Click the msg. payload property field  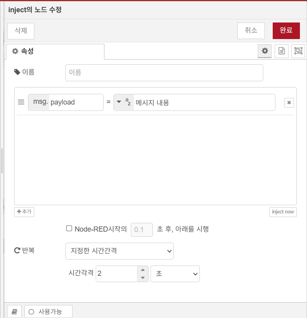click(76, 102)
